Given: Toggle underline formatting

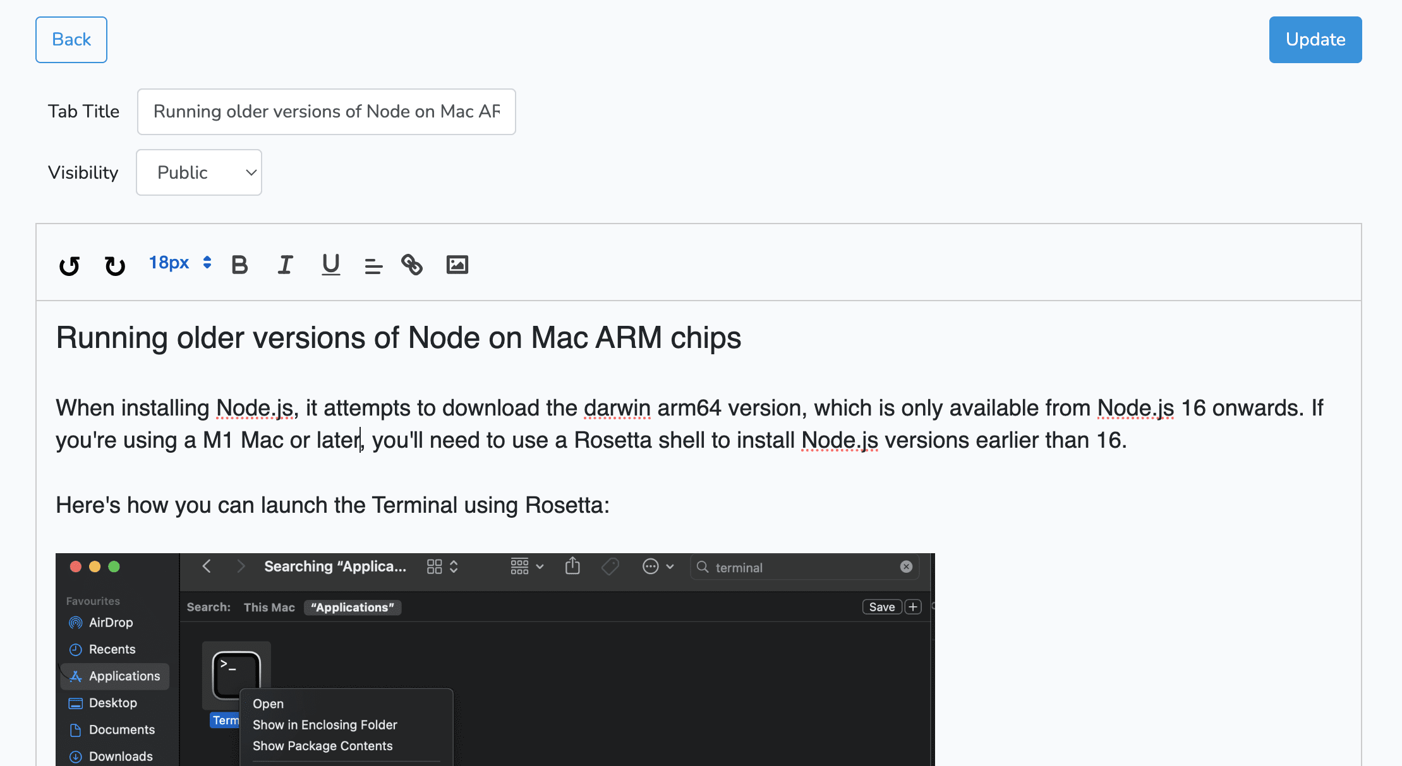Looking at the screenshot, I should [330, 265].
